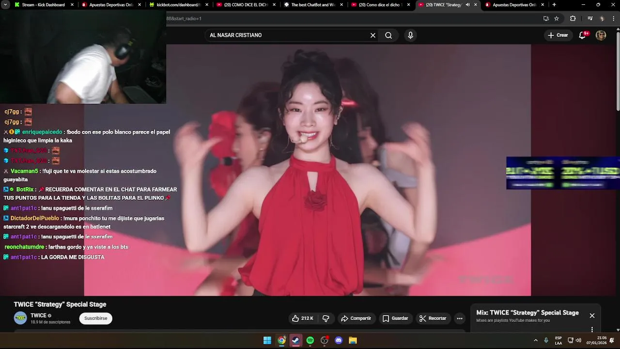
Task: Open the notification center bell in taskbar
Action: [612, 340]
